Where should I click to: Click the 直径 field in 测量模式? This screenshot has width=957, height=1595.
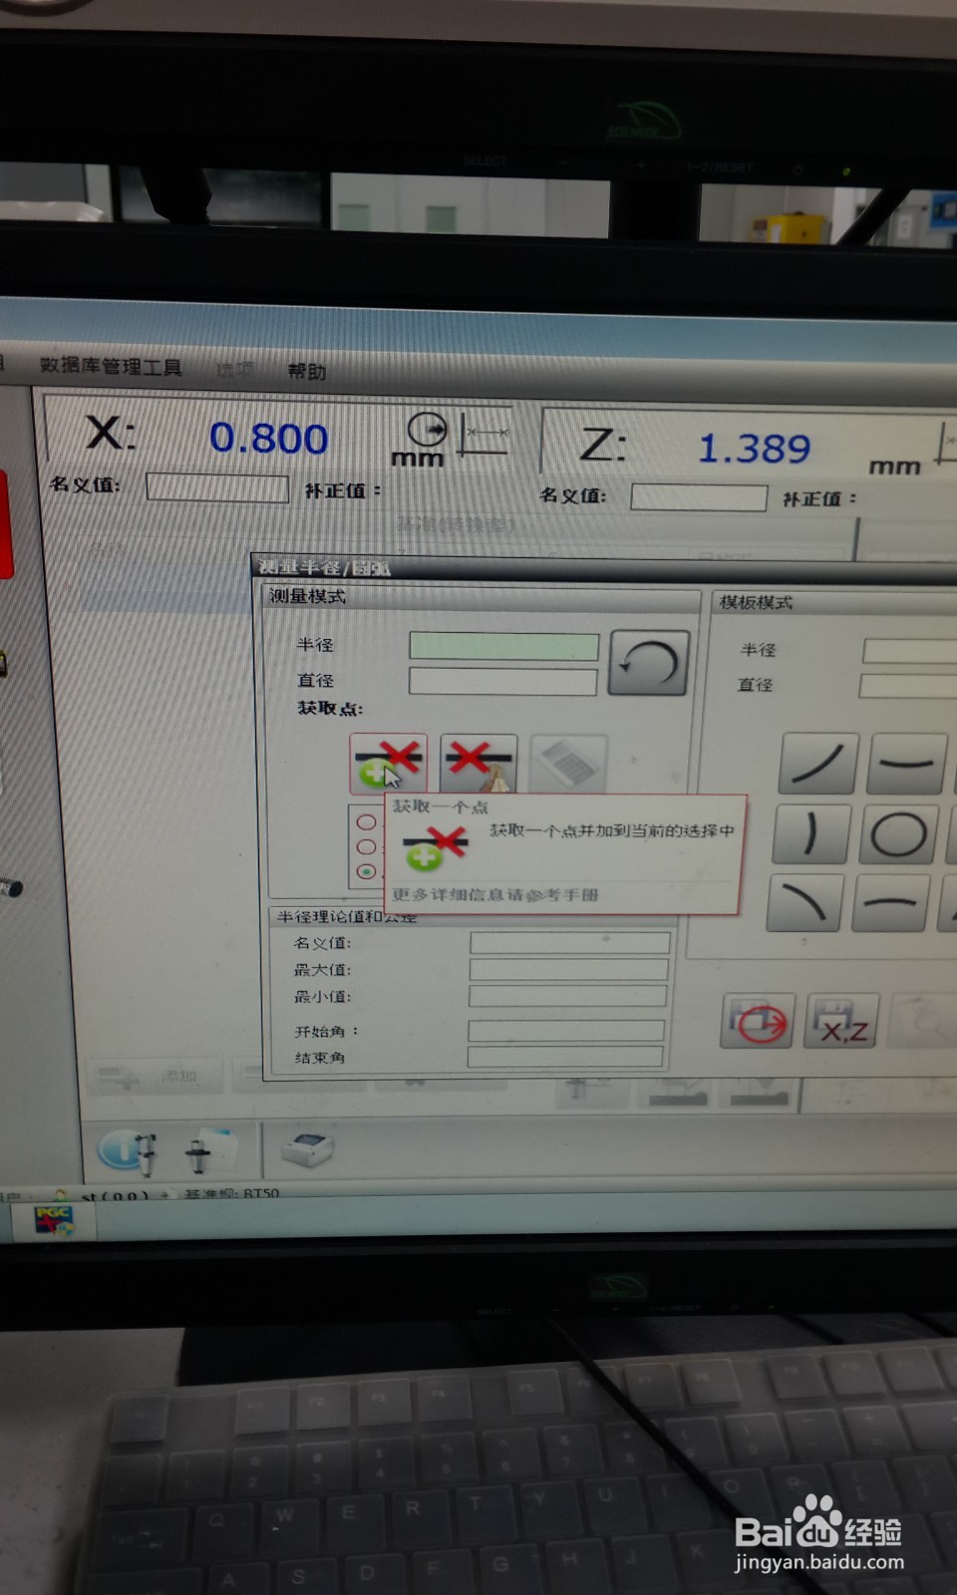[502, 682]
